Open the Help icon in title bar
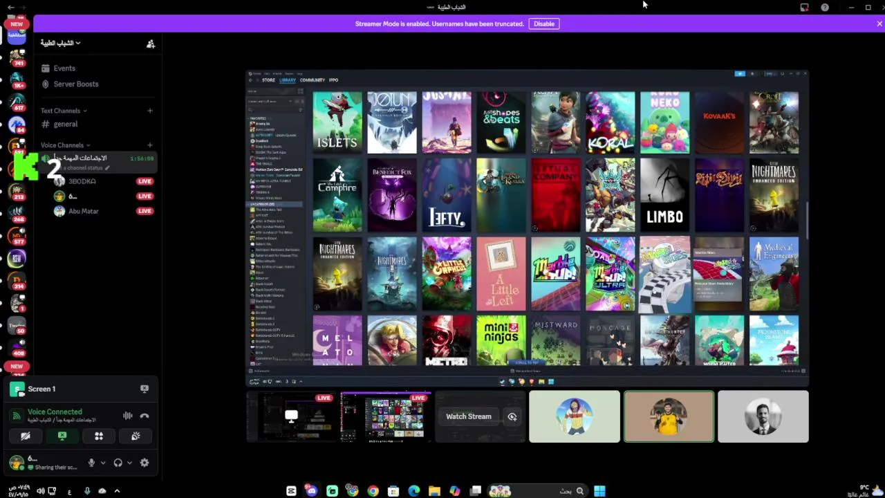Image resolution: width=885 pixels, height=498 pixels. pos(825,8)
